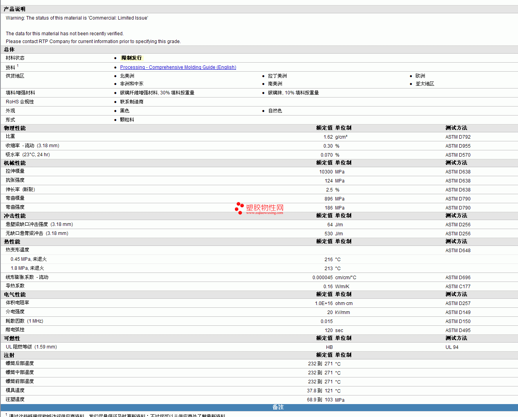Select the 机械性能 section header
This screenshot has height=417, width=518.
[x=14, y=163]
